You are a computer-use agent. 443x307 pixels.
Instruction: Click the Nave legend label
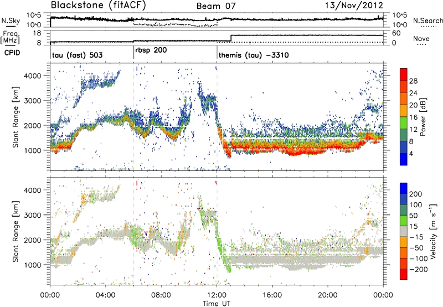point(421,38)
